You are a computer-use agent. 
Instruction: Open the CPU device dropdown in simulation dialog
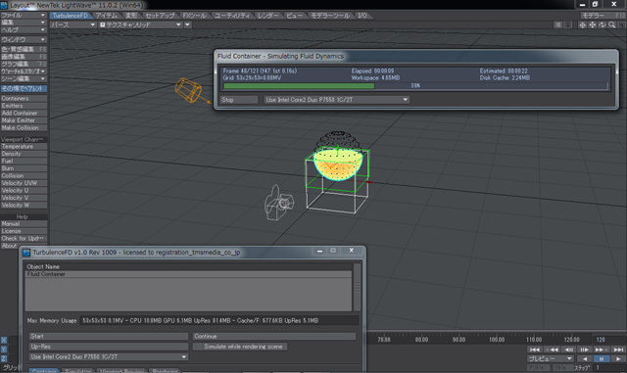[x=336, y=100]
